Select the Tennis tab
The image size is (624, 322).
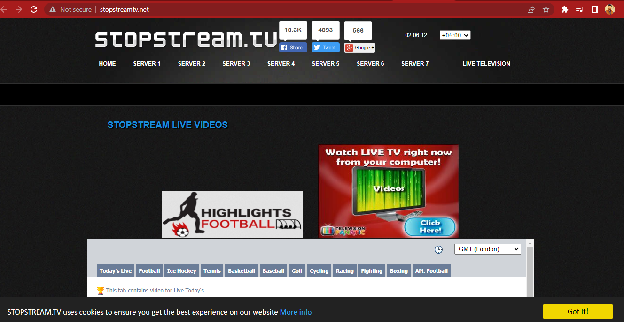click(212, 271)
